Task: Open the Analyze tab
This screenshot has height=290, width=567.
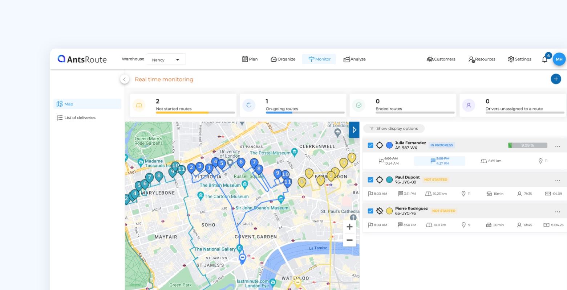Action: [x=355, y=59]
